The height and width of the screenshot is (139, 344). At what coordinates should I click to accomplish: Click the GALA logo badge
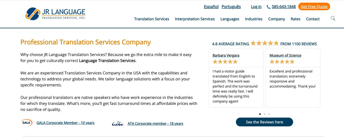(x=27, y=123)
